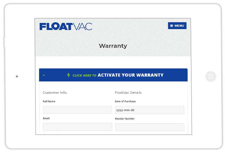Click the FloatVac logo
The image size is (225, 152).
(x=66, y=26)
